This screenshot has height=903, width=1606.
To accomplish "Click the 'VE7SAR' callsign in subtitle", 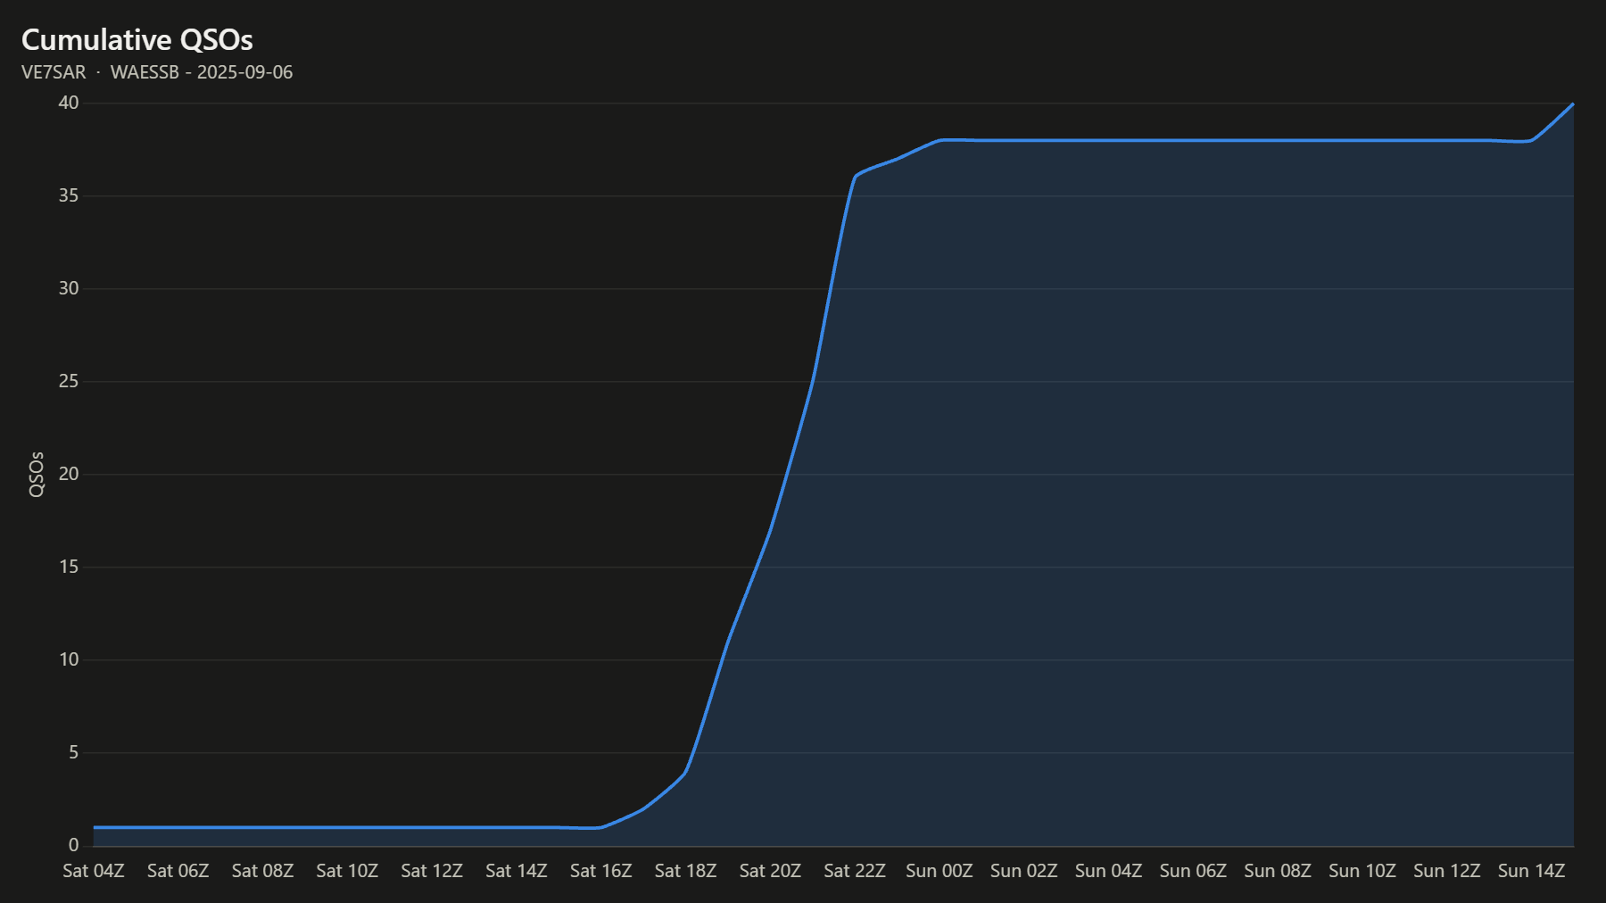I will tap(54, 72).
